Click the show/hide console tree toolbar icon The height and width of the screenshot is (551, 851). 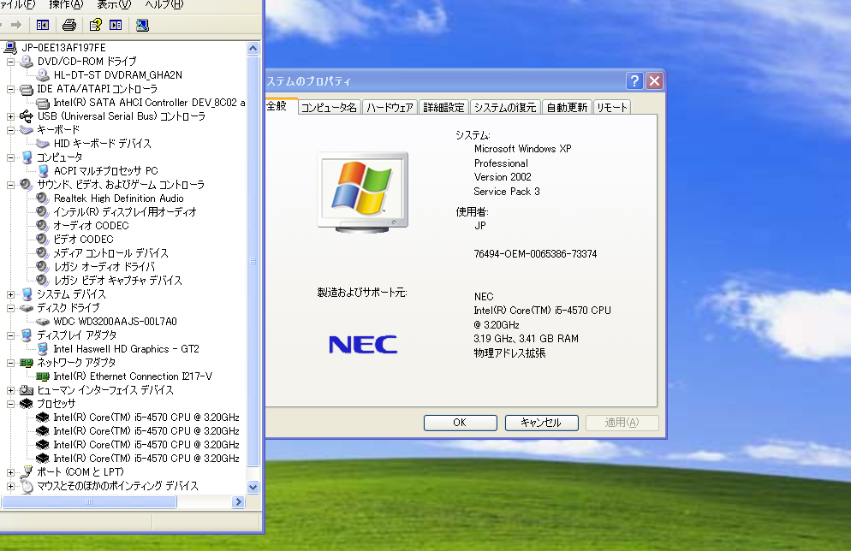click(x=42, y=25)
